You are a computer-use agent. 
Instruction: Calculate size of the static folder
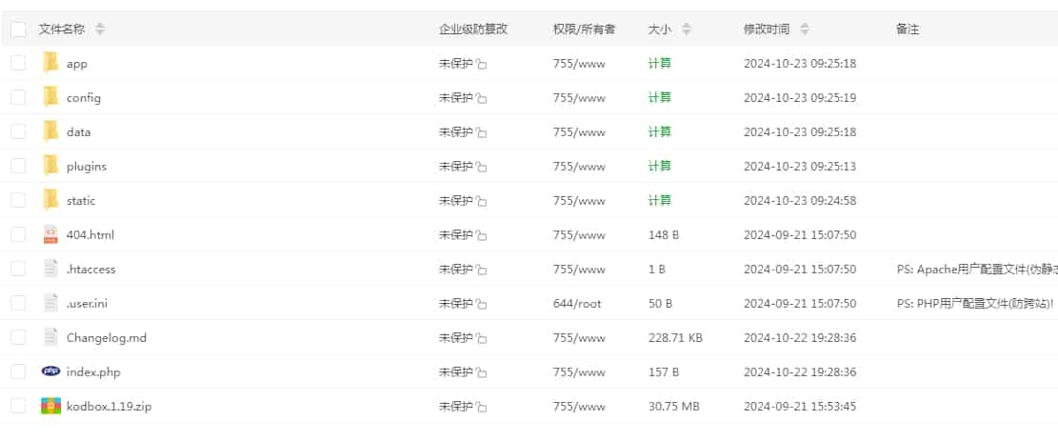coord(659,201)
